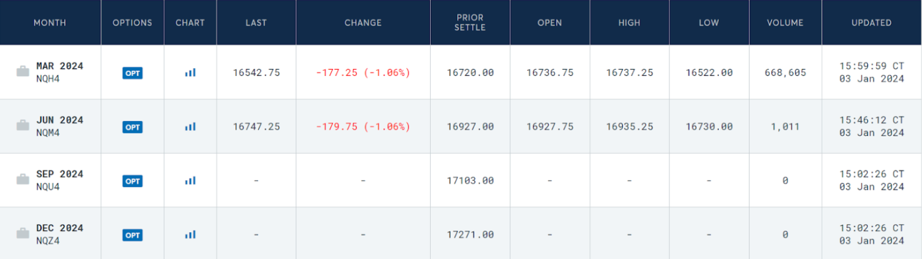Click briefcase icon beside SEP 2024
Viewport: 922px width, 259px height.
coord(23,180)
